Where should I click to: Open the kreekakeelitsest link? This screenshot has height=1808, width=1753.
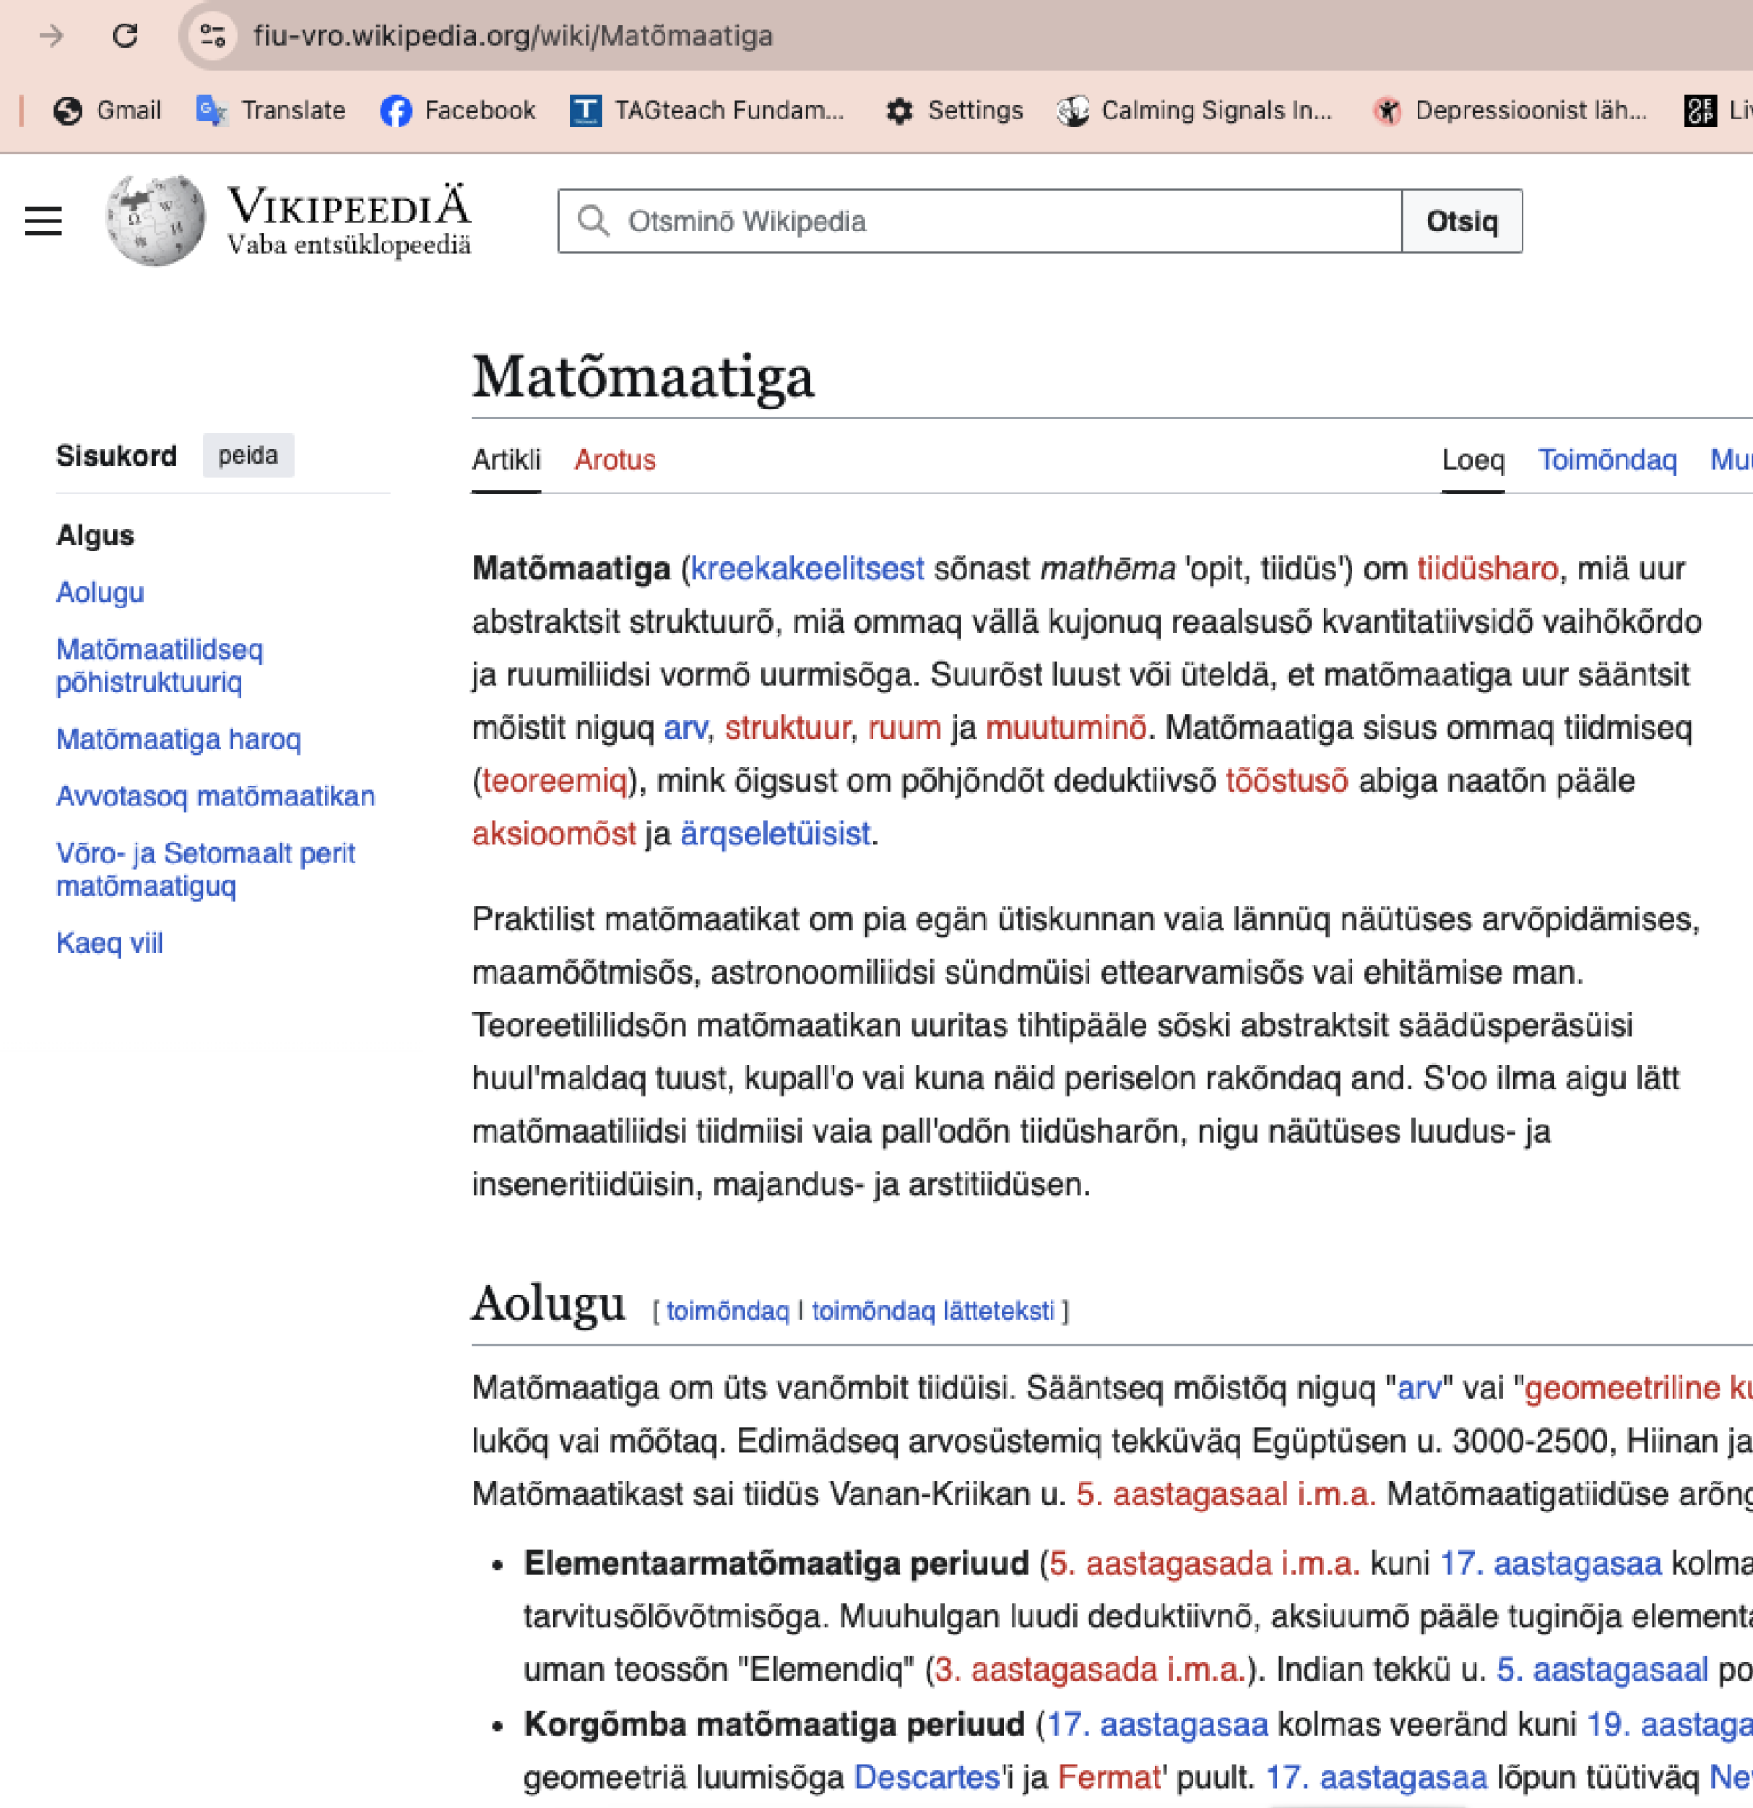(807, 569)
